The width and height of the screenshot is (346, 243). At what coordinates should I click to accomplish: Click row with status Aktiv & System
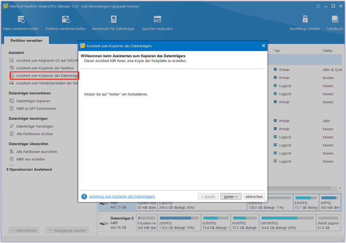click(305, 70)
